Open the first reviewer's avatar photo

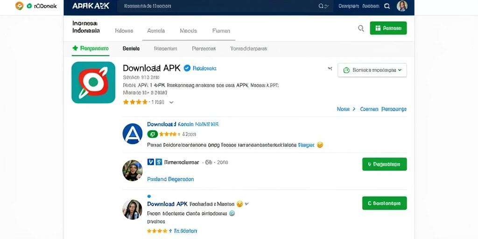click(x=132, y=170)
